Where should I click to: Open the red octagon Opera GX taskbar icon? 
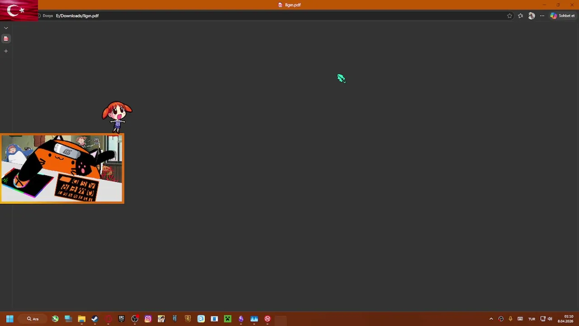pyautogui.click(x=108, y=319)
